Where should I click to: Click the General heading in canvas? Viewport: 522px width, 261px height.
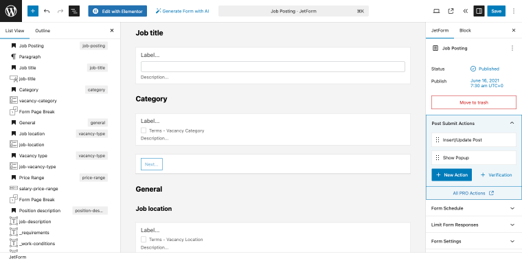[149, 189]
